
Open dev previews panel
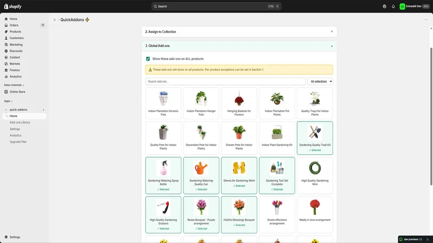(x=411, y=239)
